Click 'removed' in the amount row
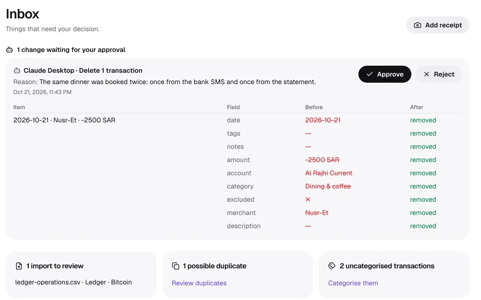 [423, 160]
